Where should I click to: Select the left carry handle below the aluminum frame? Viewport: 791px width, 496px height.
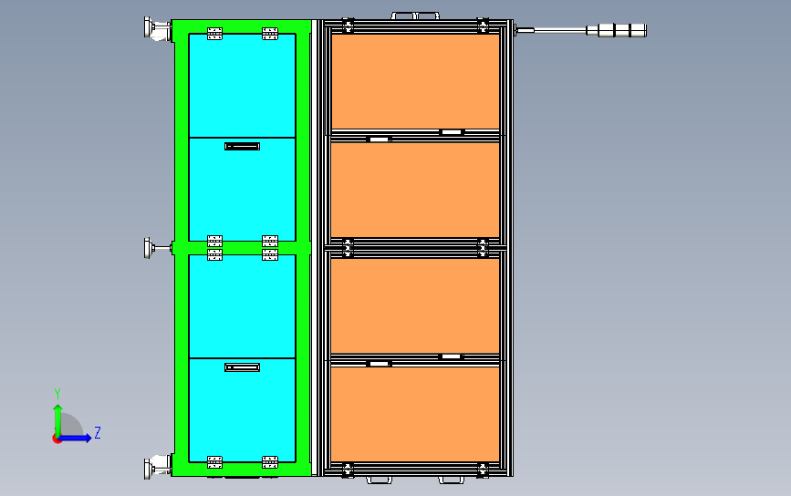[x=379, y=480]
